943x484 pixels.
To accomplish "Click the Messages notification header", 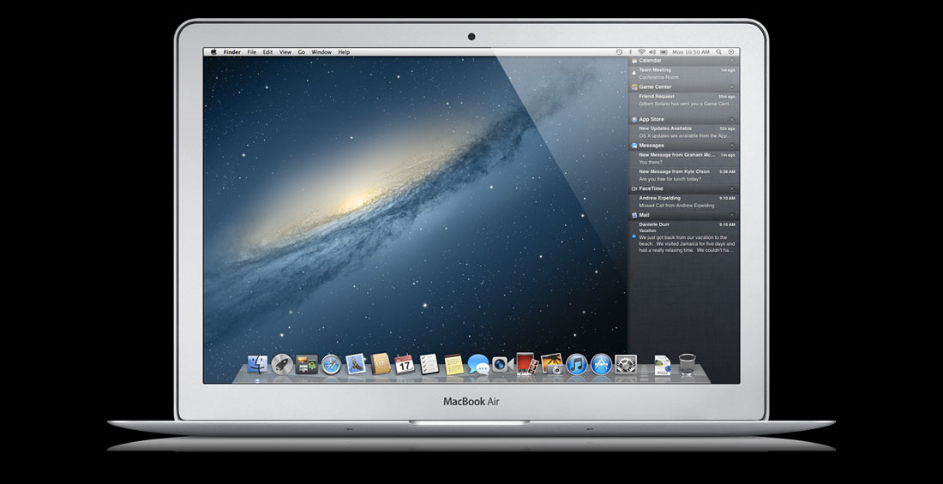I will pyautogui.click(x=684, y=146).
